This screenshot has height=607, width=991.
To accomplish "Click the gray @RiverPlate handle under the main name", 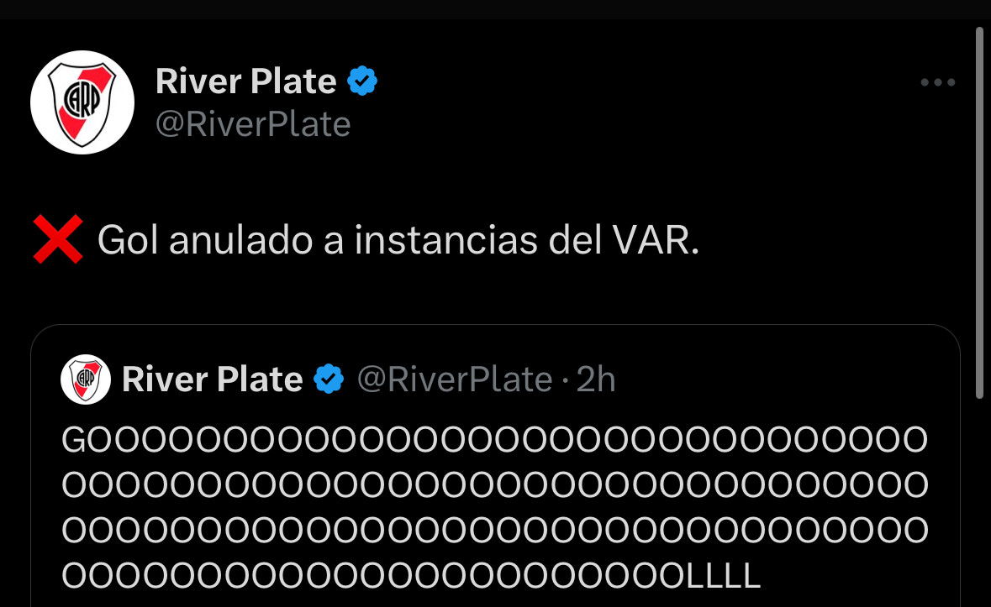I will (253, 123).
